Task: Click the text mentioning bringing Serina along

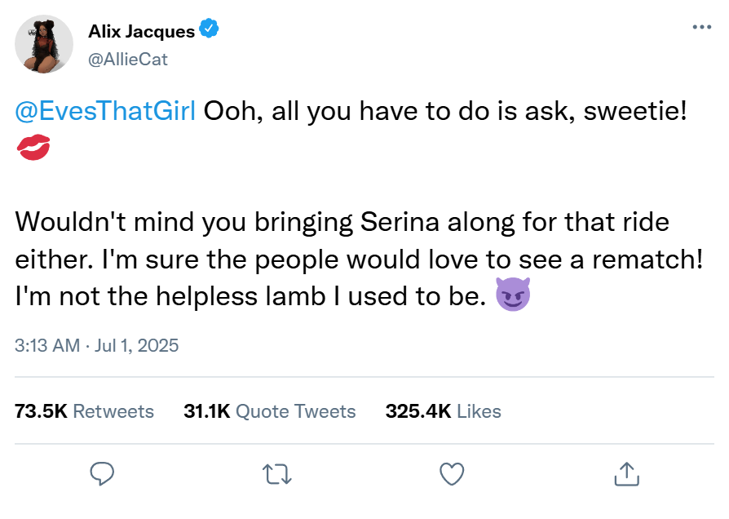Action: tap(351, 222)
